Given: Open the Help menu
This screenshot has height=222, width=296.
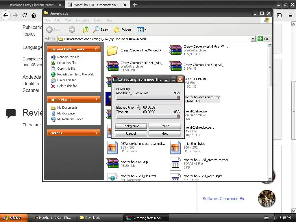Looking at the screenshot, I should coord(109,20).
